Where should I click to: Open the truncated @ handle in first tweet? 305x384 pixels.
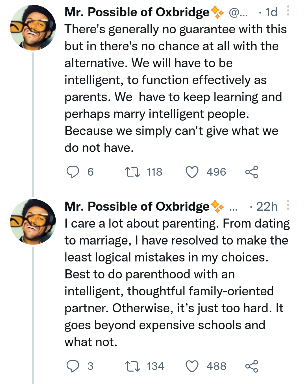click(x=238, y=12)
